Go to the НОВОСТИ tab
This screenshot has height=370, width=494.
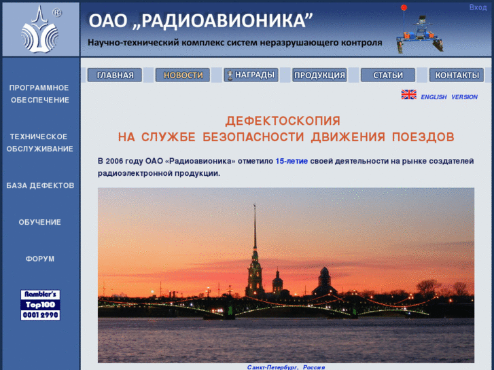183,75
